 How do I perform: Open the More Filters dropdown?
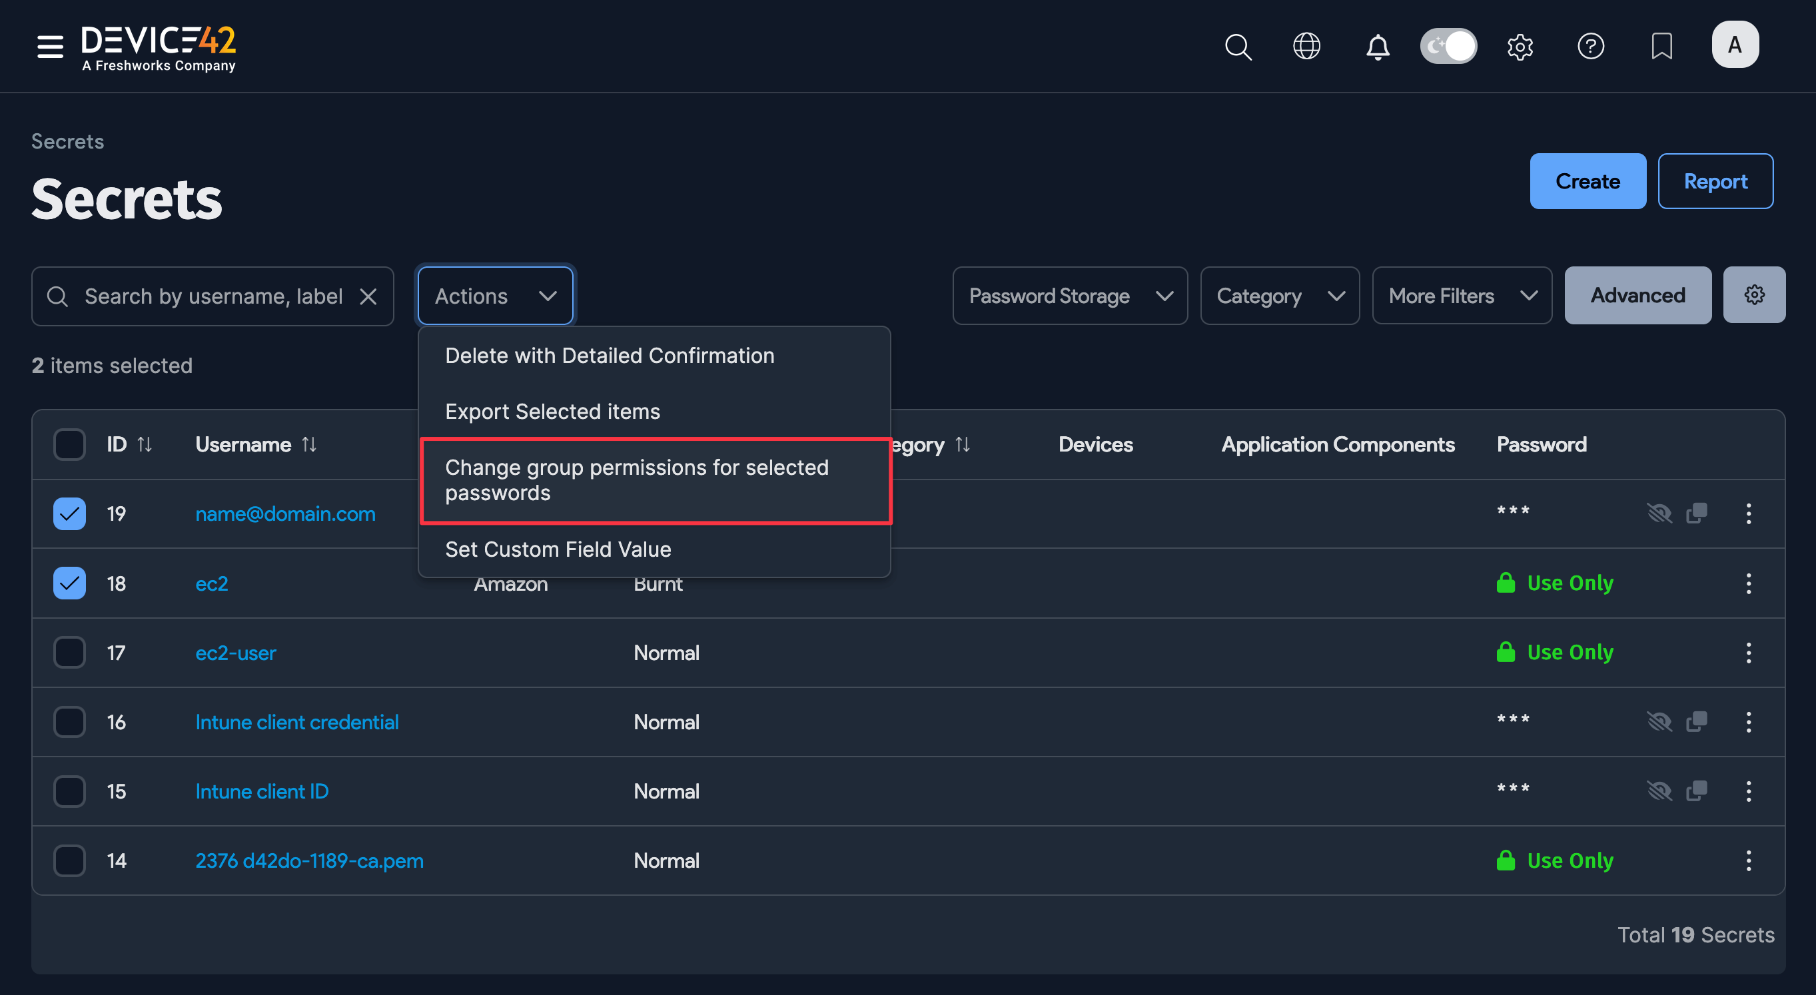tap(1462, 295)
